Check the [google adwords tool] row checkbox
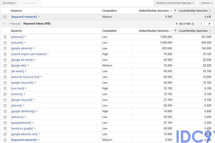Screen dimensions: 215x143 point(5,134)
